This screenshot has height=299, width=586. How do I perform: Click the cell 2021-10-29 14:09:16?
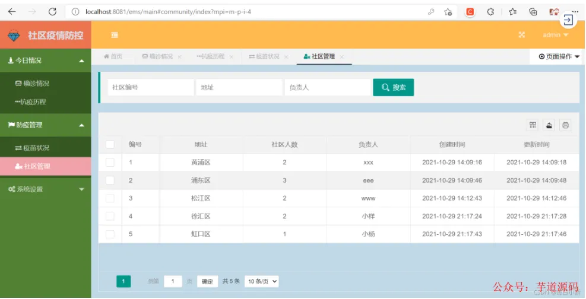pos(452,163)
